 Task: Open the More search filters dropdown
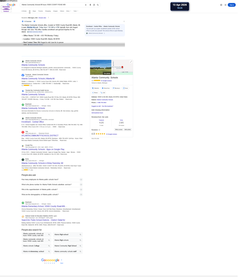[69, 11]
